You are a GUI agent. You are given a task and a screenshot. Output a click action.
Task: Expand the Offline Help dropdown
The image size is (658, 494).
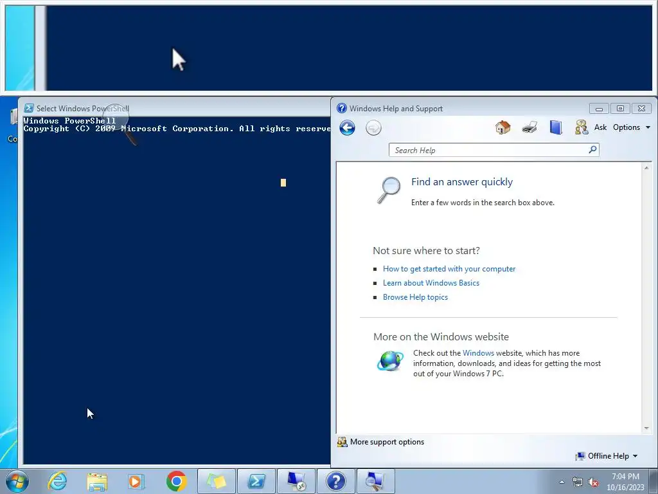coord(607,456)
